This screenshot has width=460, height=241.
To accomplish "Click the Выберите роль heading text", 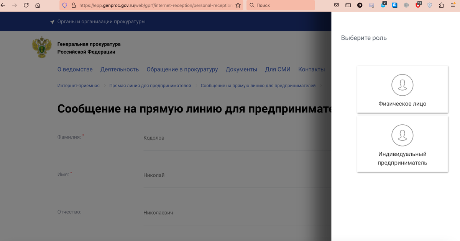I will point(364,38).
